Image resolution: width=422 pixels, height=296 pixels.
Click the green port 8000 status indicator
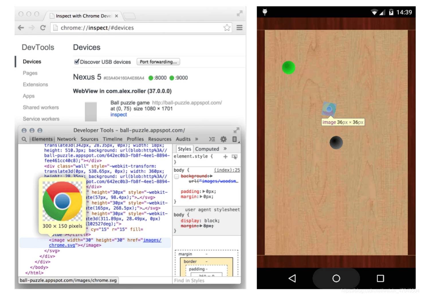click(151, 78)
